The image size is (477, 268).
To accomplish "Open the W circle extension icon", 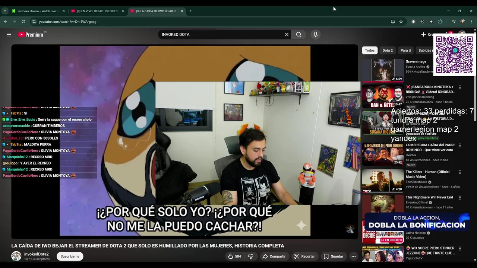I will coord(422,22).
